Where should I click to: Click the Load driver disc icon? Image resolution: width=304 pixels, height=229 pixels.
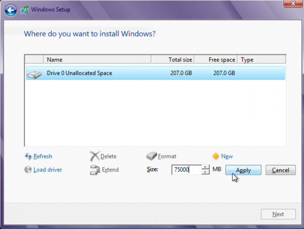coord(28,170)
